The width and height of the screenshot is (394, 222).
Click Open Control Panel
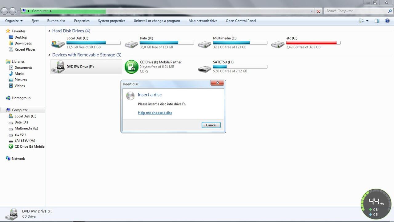pyautogui.click(x=241, y=21)
